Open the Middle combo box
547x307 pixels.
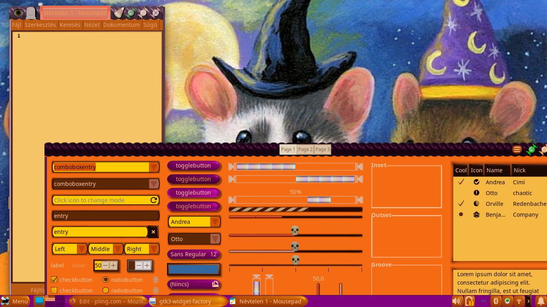106,249
